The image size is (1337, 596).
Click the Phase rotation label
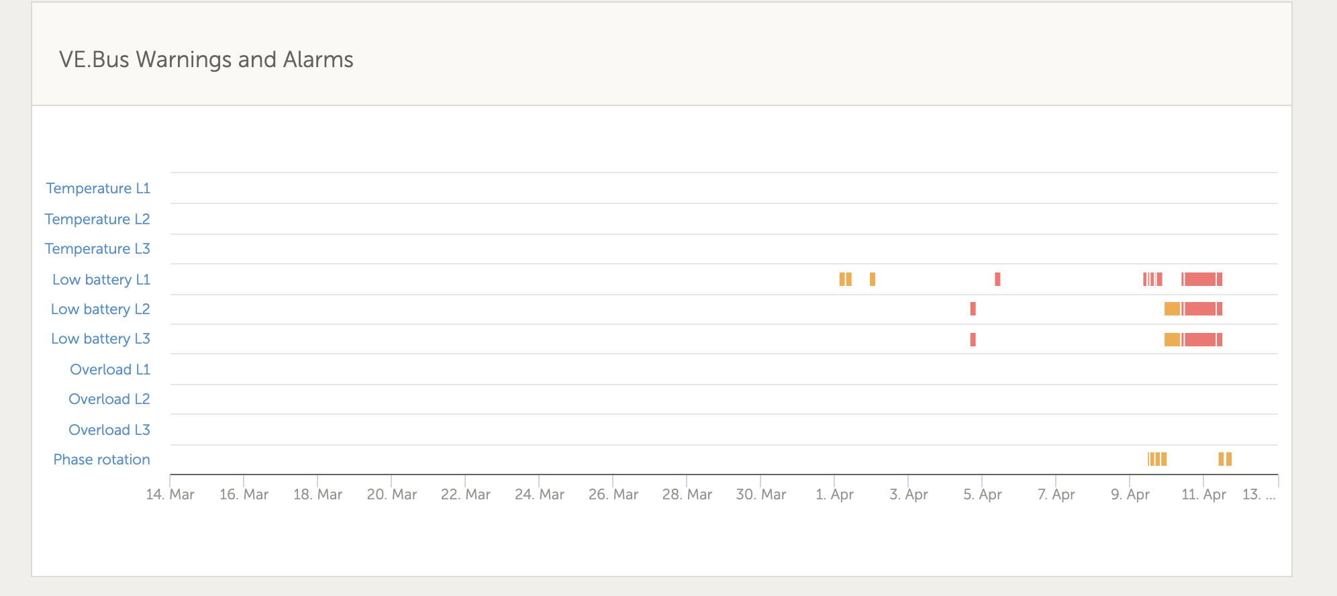click(x=102, y=460)
